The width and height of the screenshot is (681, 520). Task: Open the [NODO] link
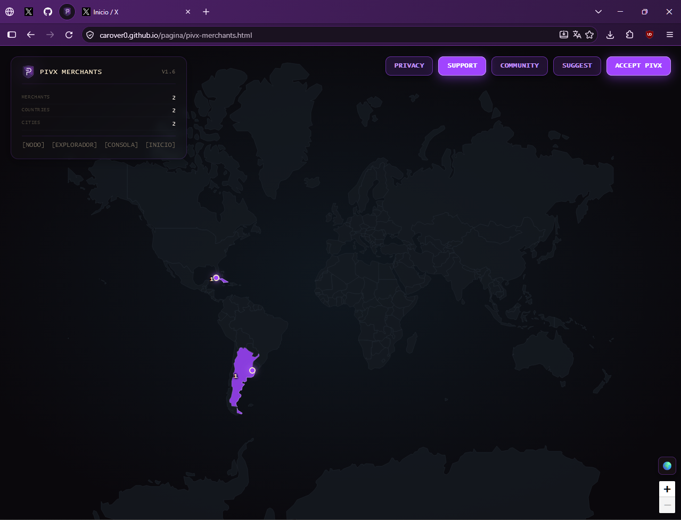34,145
